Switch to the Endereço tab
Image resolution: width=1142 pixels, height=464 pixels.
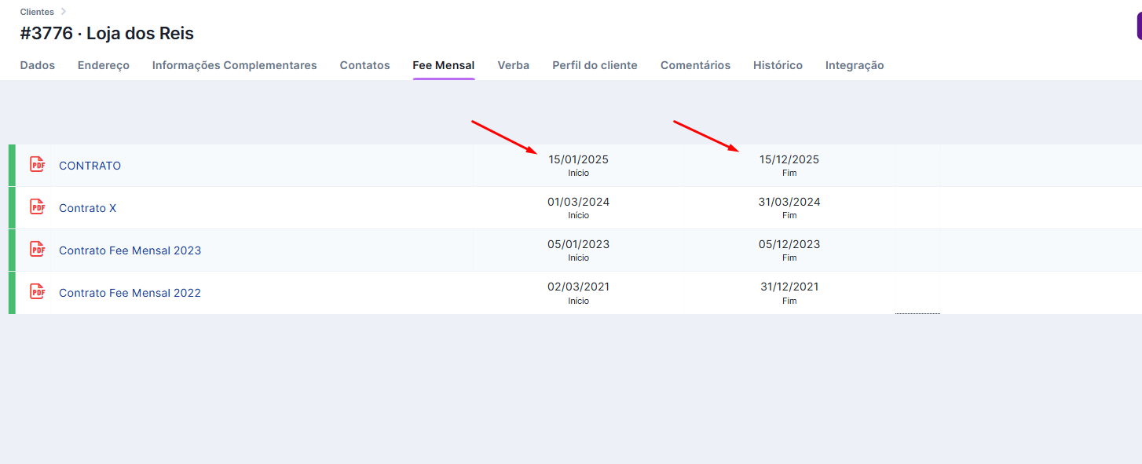(104, 65)
